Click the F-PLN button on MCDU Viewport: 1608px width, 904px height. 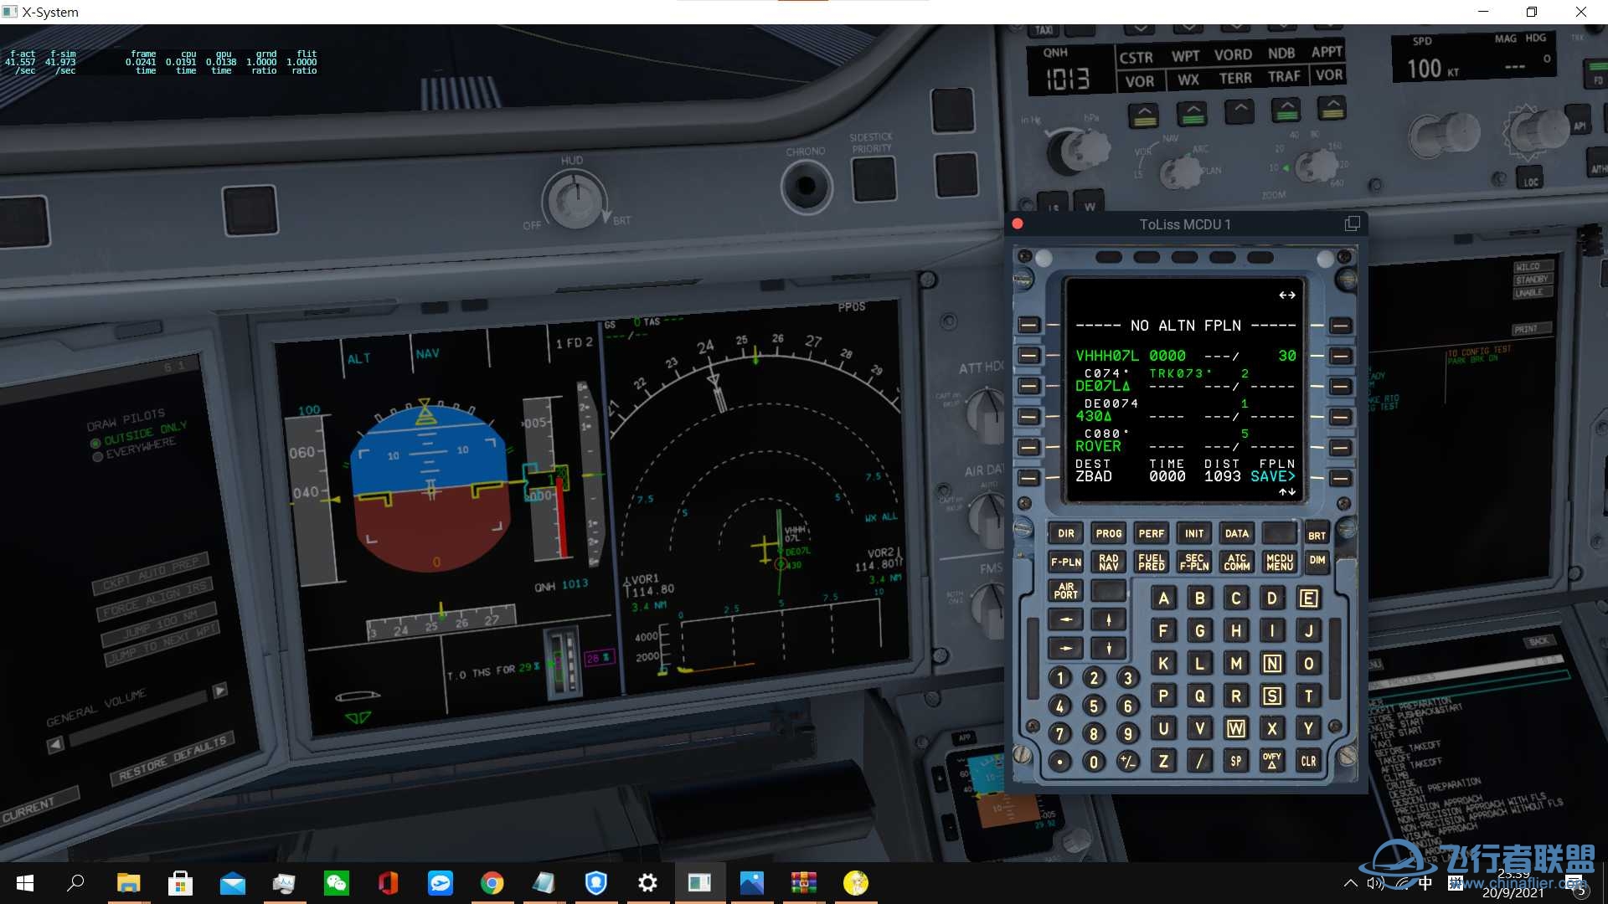pyautogui.click(x=1064, y=562)
